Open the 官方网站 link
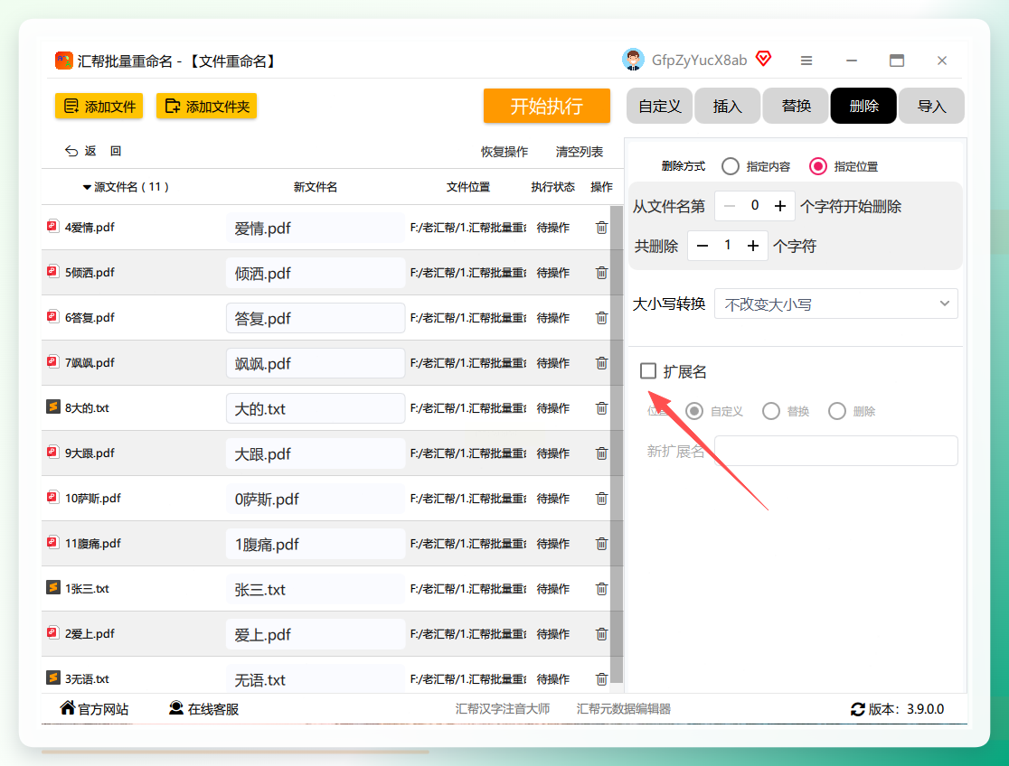The width and height of the screenshot is (1009, 766). pyautogui.click(x=95, y=709)
